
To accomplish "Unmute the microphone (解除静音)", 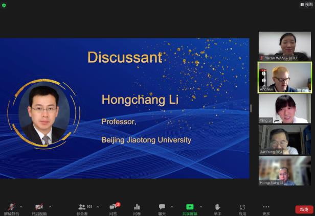I will tap(11, 209).
